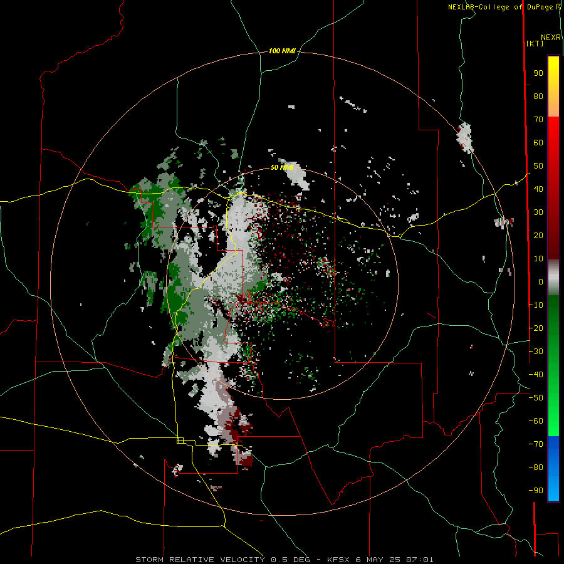Select the -40 value on the velocity scale
564x564 pixels.
tap(536, 375)
